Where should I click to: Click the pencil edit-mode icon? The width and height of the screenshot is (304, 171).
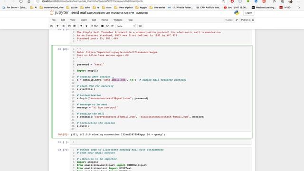pos(237,20)
